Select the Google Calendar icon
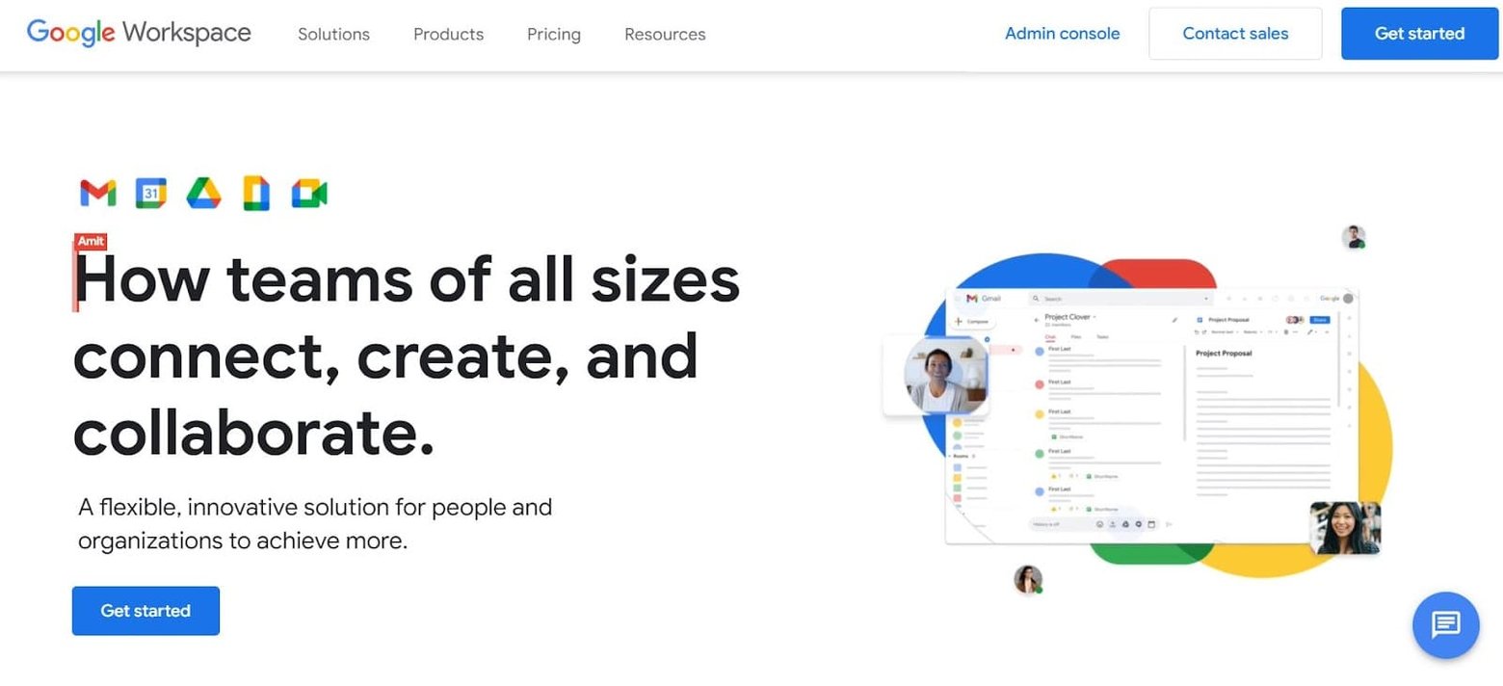1503x686 pixels. (x=152, y=193)
